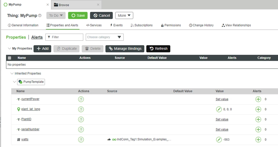Add an alert to PlantID
Screen dimensions: 278x147
click(258, 119)
